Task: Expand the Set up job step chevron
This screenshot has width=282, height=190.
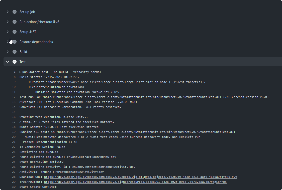Action: point(8,12)
